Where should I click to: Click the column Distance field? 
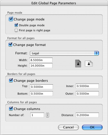tap(87, 115)
